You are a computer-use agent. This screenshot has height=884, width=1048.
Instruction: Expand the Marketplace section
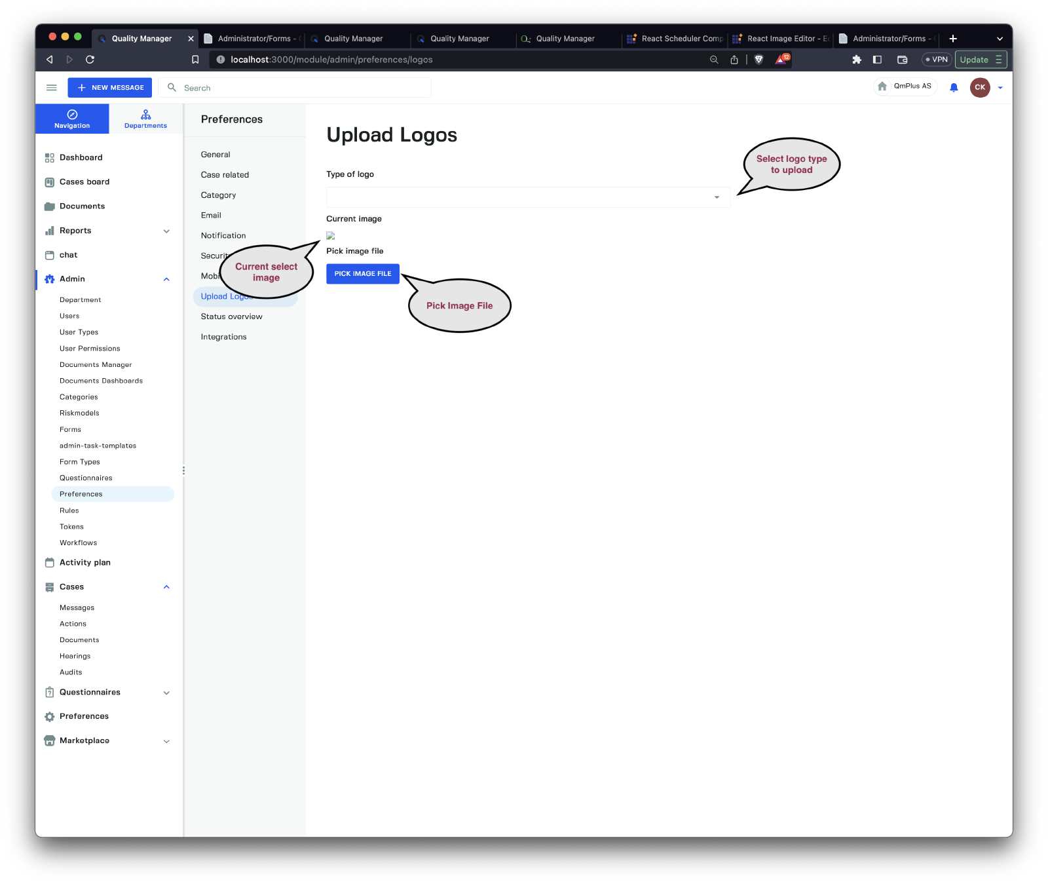[x=166, y=741]
